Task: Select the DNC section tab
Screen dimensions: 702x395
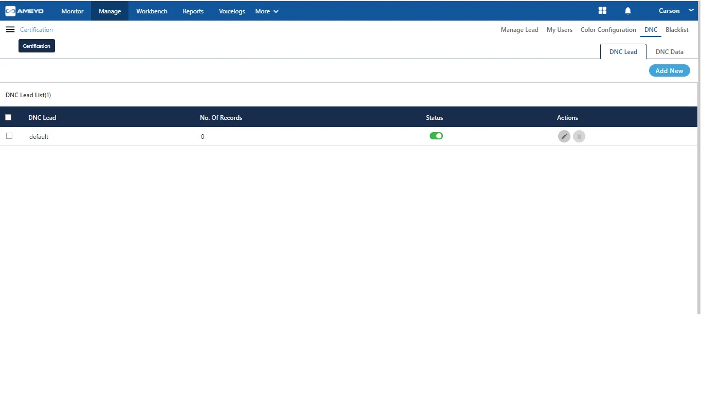Action: coord(651,30)
